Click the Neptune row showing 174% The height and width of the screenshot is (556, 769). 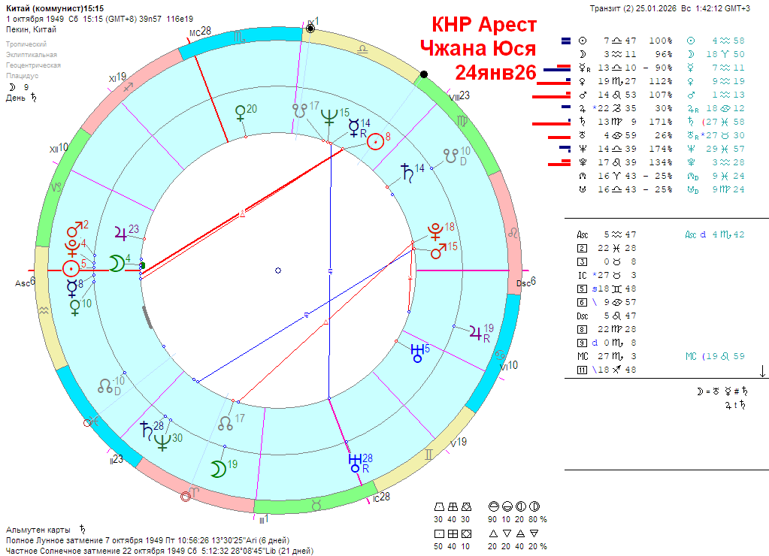click(x=625, y=149)
